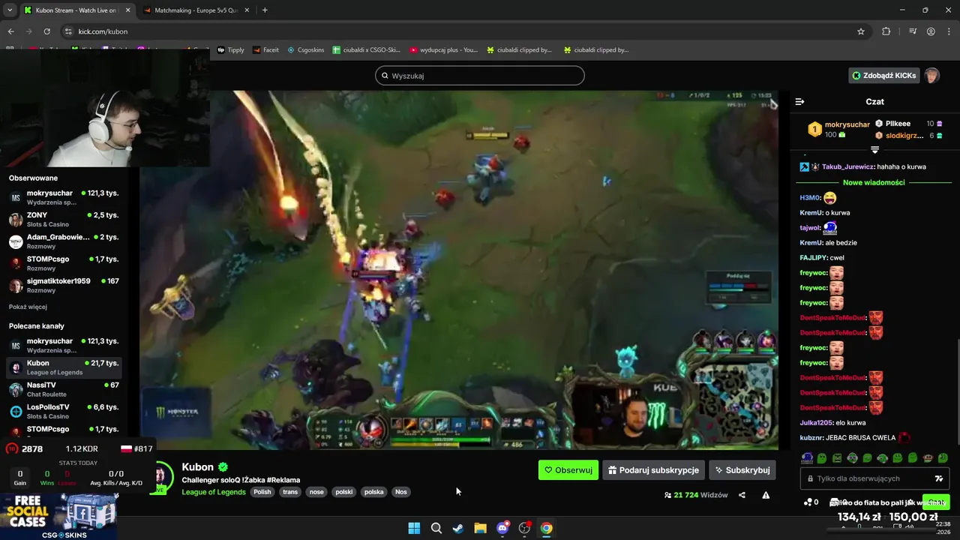Open taskbar search icon

(x=436, y=528)
